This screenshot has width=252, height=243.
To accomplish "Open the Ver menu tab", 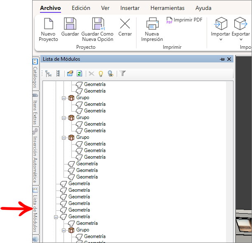I will (x=105, y=8).
